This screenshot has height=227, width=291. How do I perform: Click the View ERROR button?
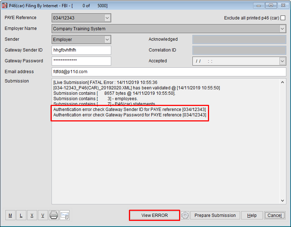[154, 215]
